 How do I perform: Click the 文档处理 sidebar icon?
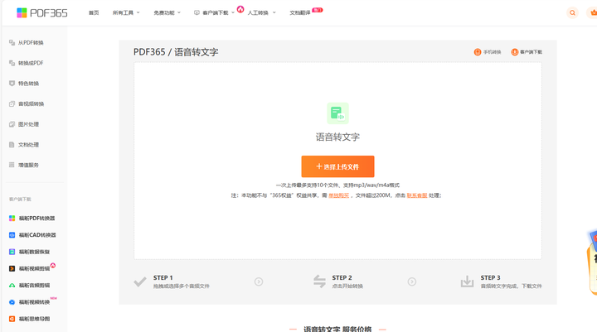(12, 145)
